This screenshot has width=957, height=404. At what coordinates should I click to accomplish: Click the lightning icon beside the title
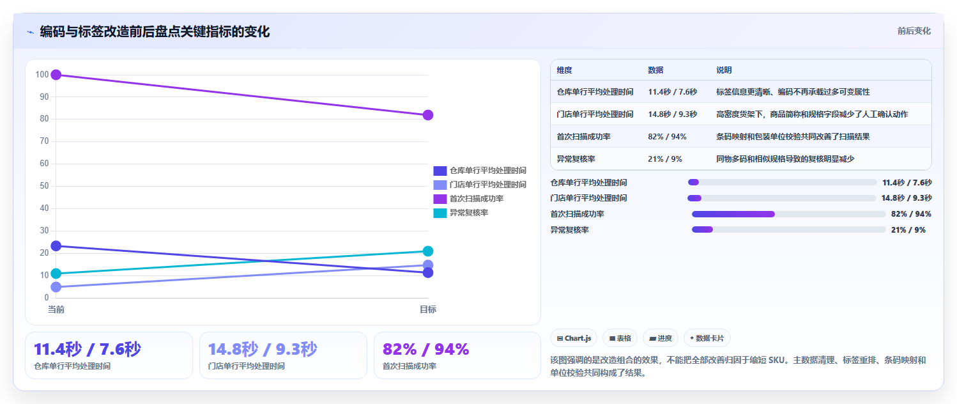click(30, 32)
